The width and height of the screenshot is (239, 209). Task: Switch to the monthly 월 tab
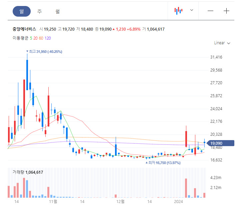tap(57, 11)
